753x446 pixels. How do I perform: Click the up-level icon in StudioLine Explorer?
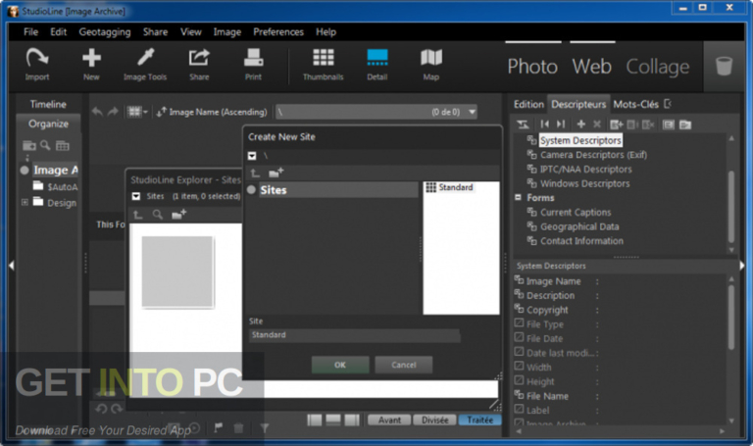(138, 215)
